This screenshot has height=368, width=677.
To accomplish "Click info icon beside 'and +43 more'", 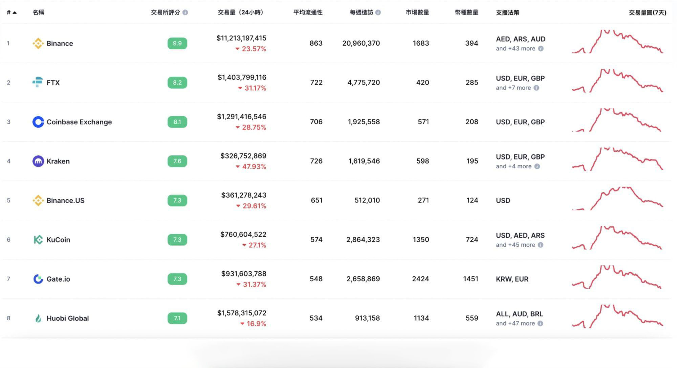I will tap(541, 49).
